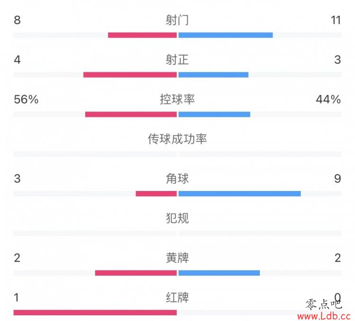
Task: Click the 角球 corners label
Action: click(177, 179)
